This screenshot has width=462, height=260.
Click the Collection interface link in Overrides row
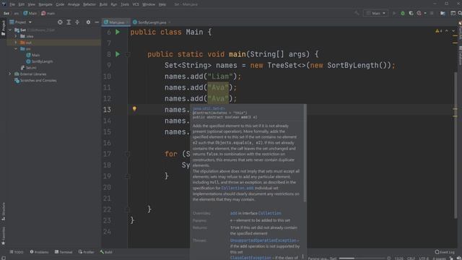(269, 213)
